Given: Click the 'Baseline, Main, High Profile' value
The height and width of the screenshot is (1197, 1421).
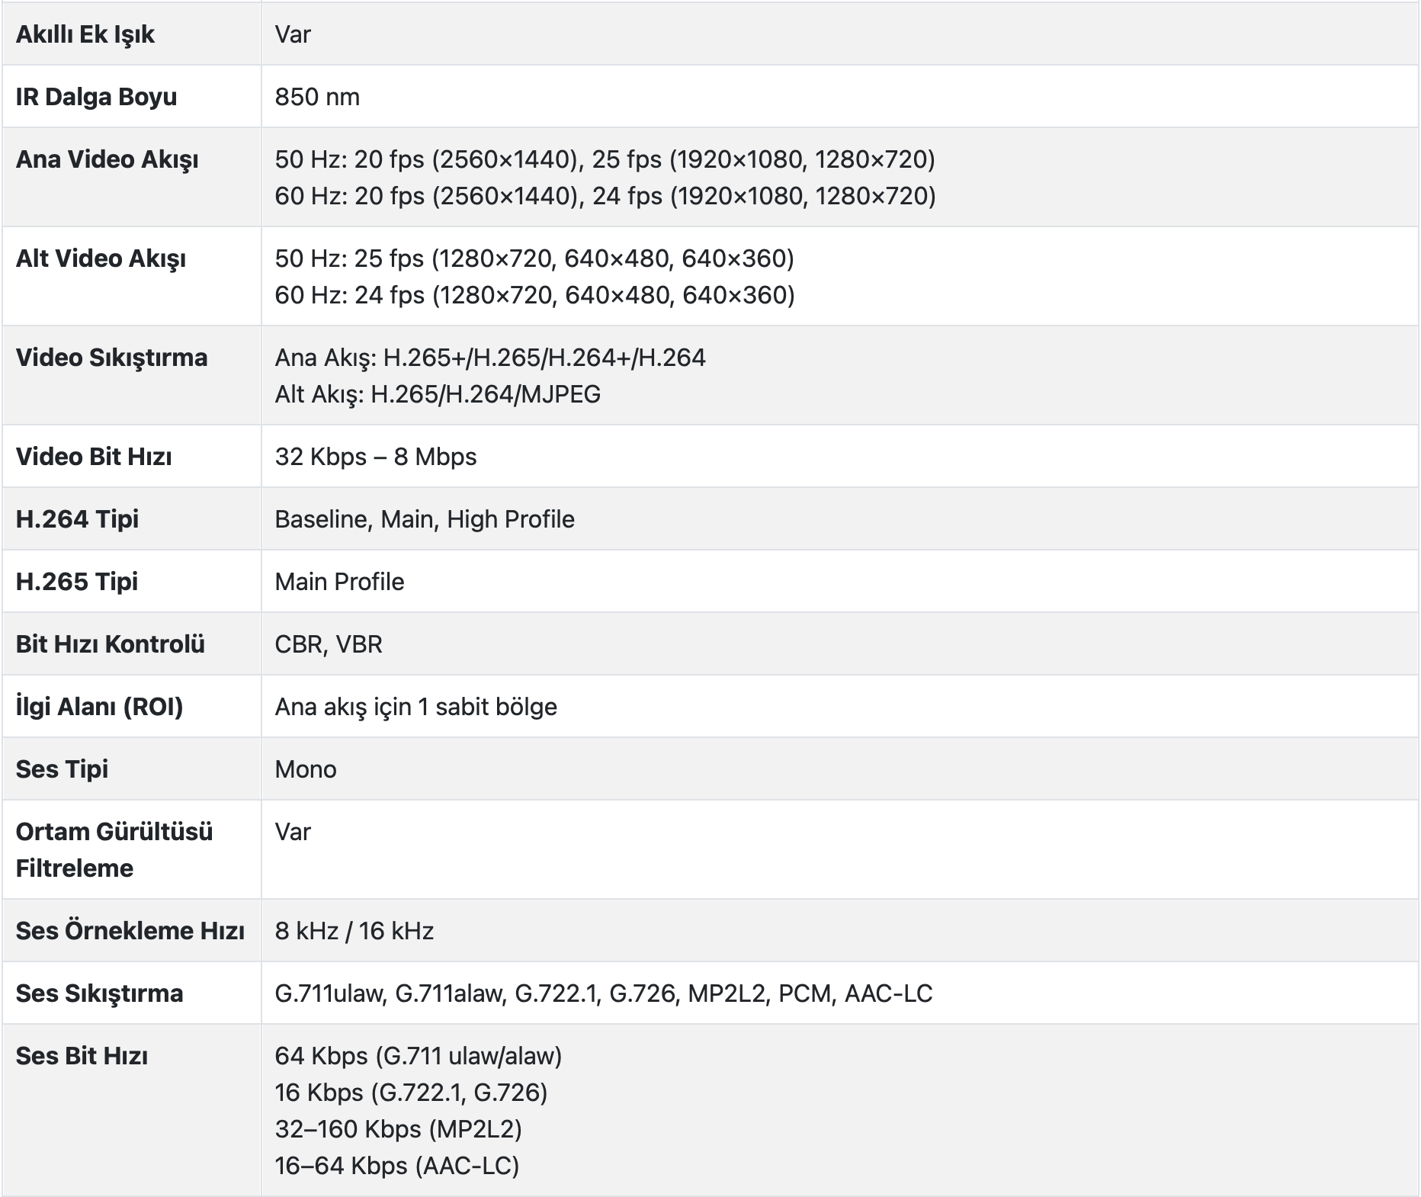Looking at the screenshot, I should 425,519.
